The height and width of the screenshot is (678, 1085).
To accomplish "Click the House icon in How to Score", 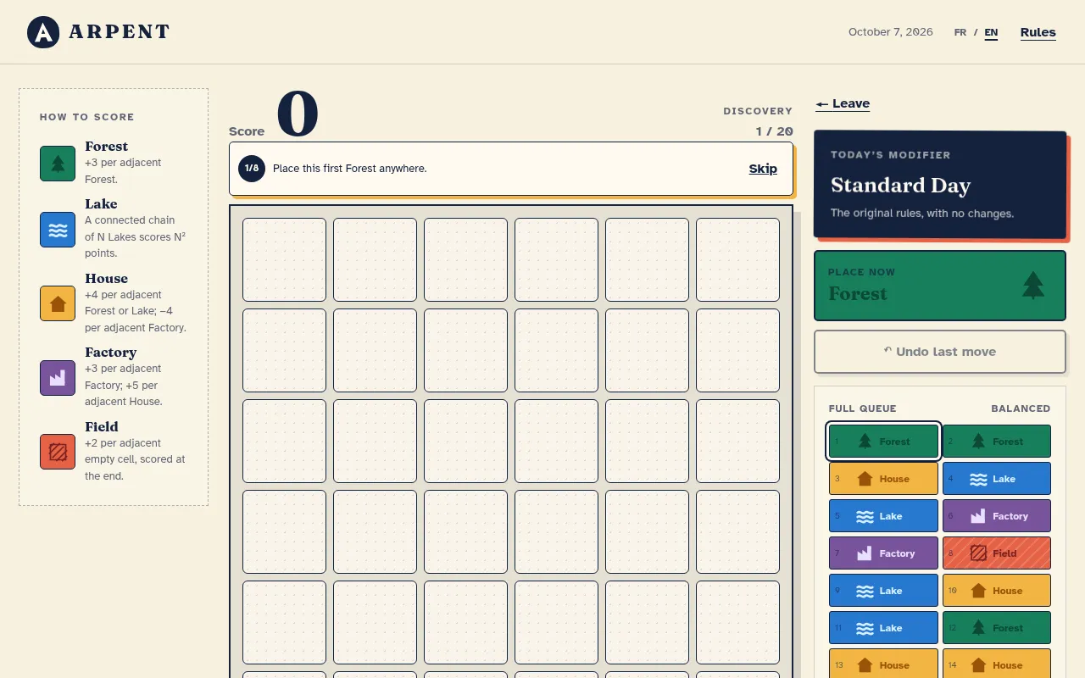I will click(x=58, y=303).
